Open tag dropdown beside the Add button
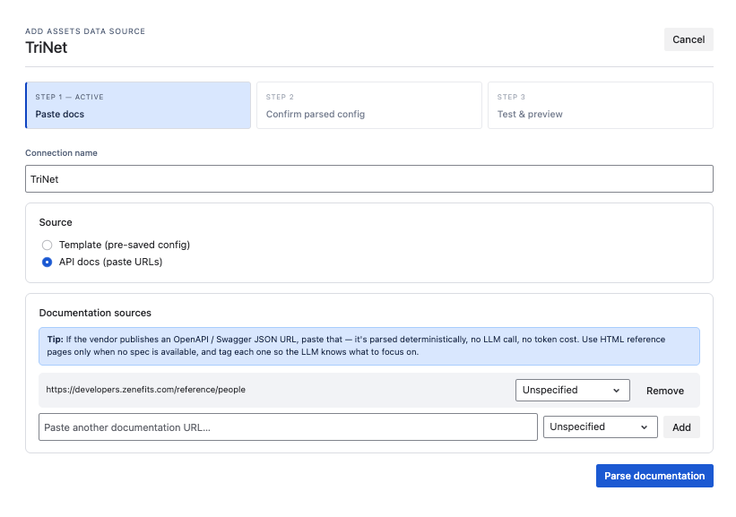Image resolution: width=736 pixels, height=517 pixels. pos(600,427)
